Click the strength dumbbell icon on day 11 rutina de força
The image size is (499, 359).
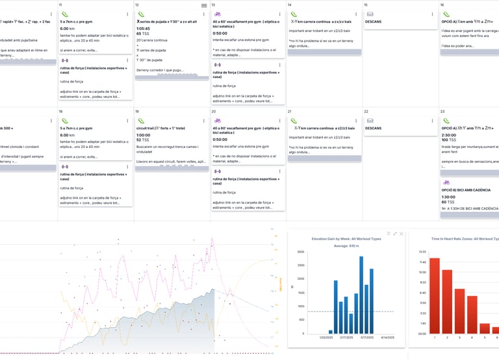(x=64, y=60)
